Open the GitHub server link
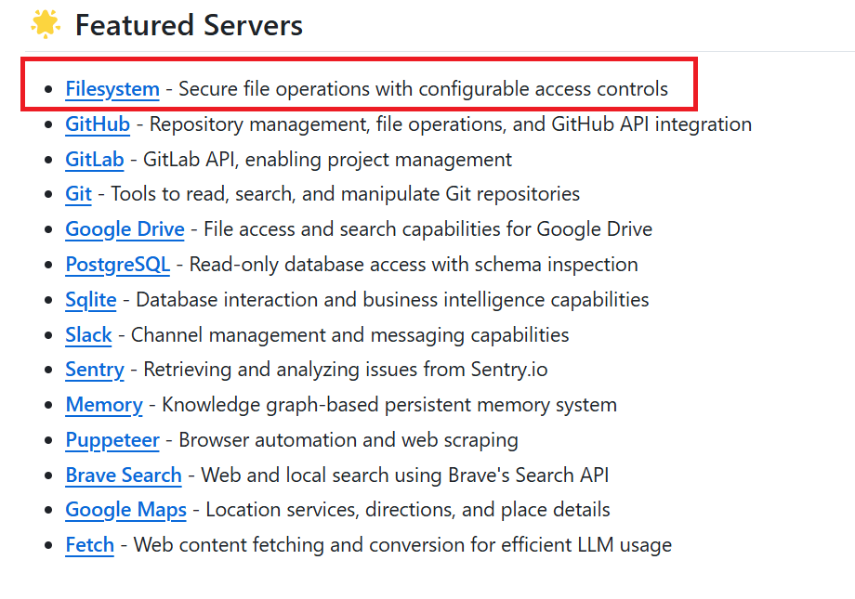This screenshot has height=599, width=855. [x=98, y=124]
